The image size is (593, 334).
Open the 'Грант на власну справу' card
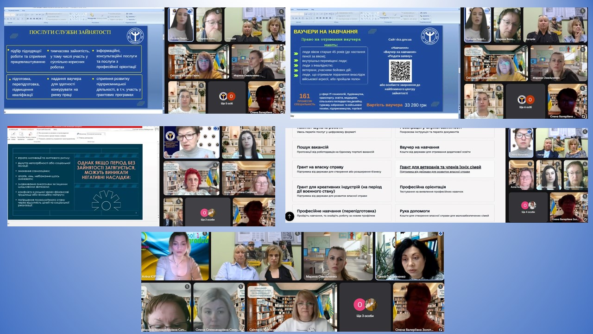pyautogui.click(x=341, y=169)
